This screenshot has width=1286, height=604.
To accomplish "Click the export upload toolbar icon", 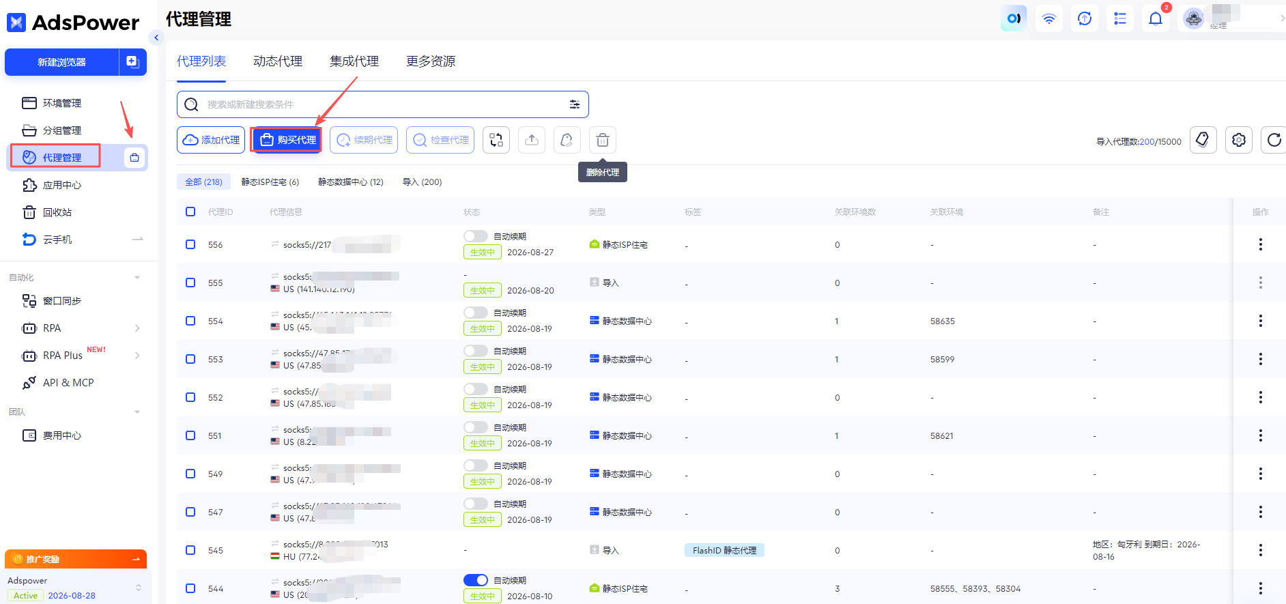I will point(532,140).
